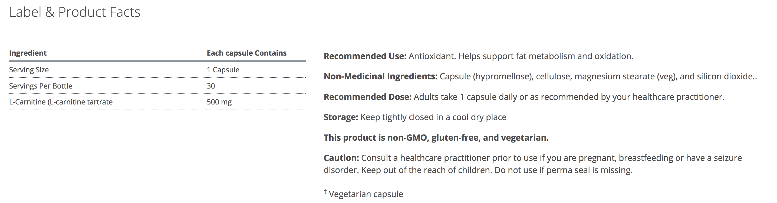Click the 1 Capsule value

[x=223, y=70]
